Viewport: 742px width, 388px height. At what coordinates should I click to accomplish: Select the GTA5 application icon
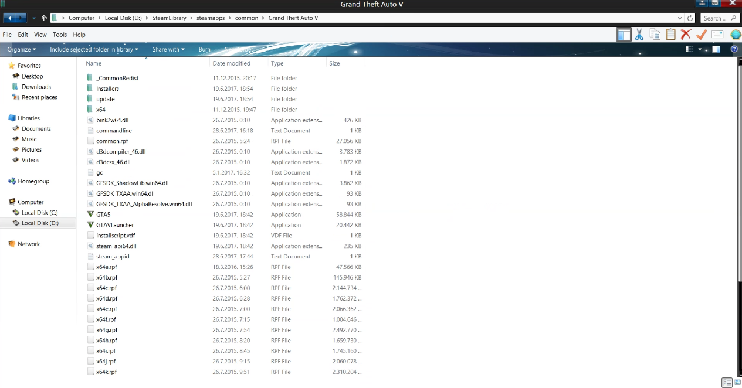tap(90, 215)
